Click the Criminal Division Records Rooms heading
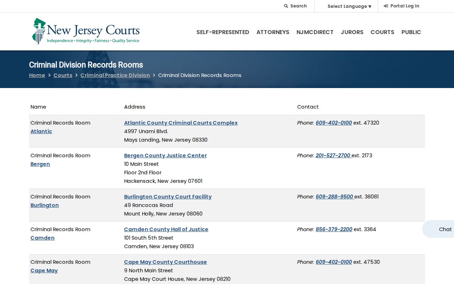The width and height of the screenshot is (454, 284). [x=86, y=65]
